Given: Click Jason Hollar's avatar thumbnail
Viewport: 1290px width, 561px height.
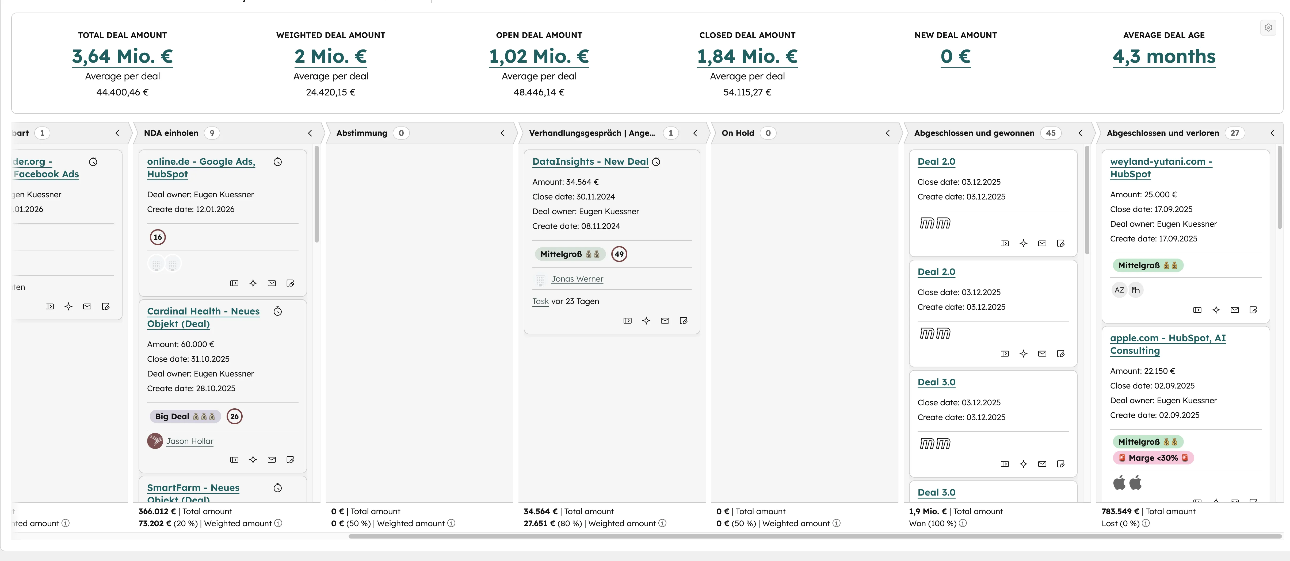Looking at the screenshot, I should [155, 441].
